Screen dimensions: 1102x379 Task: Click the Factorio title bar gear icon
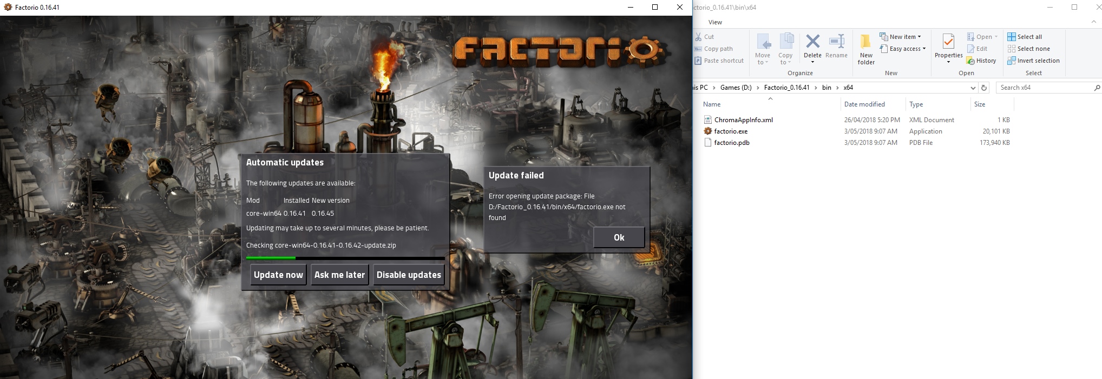coord(8,7)
